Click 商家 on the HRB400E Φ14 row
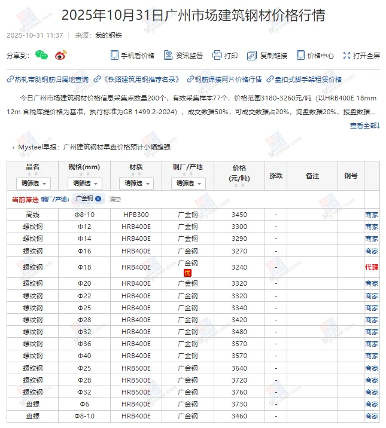The height and width of the screenshot is (428, 386). point(372,239)
